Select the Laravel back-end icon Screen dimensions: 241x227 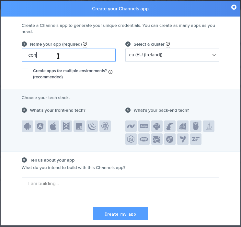point(157,139)
